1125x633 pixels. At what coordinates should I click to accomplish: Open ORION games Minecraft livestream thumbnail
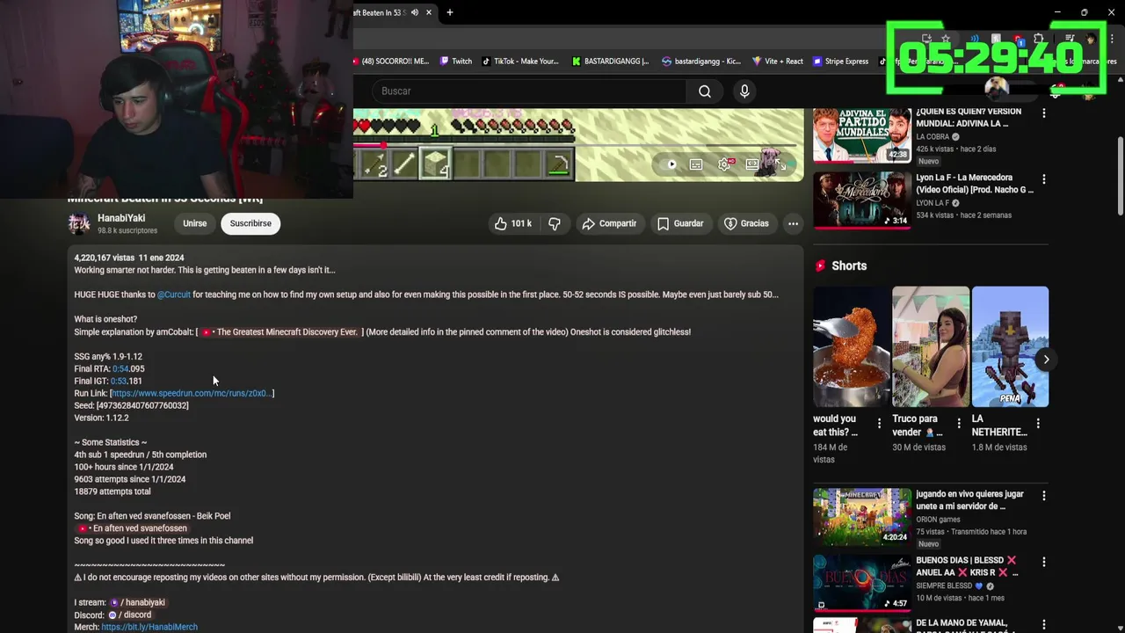tap(862, 516)
